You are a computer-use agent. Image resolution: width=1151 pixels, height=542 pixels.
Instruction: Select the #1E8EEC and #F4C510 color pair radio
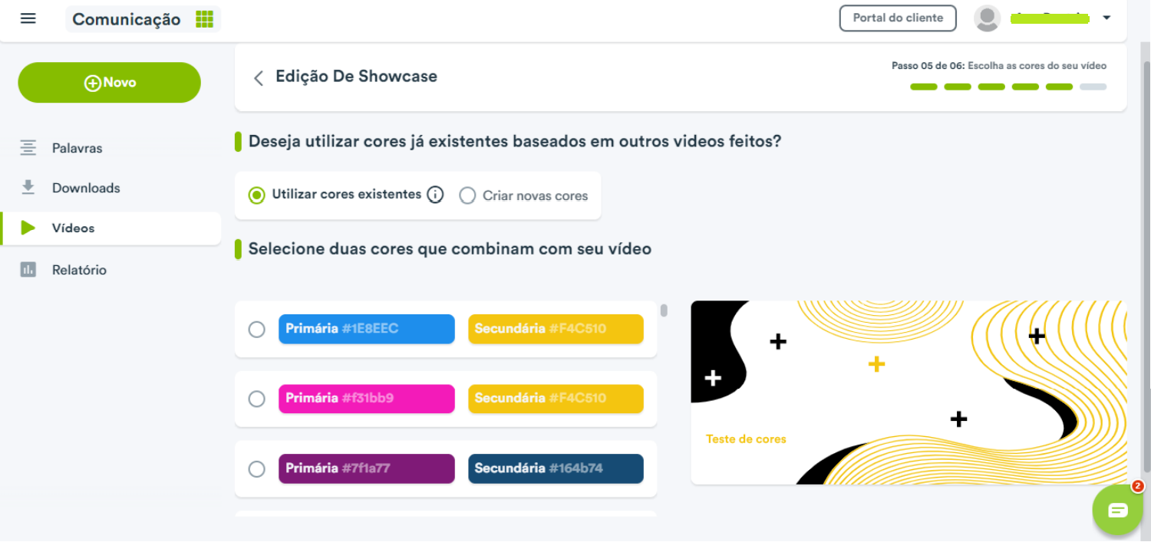256,329
